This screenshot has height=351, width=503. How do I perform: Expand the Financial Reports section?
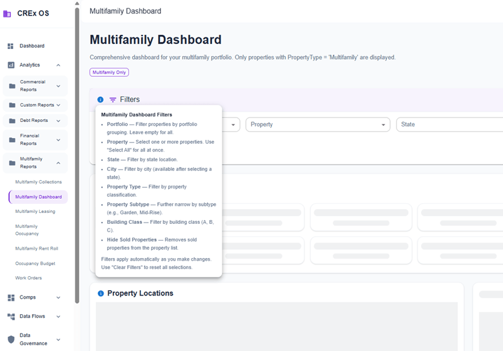pos(58,140)
